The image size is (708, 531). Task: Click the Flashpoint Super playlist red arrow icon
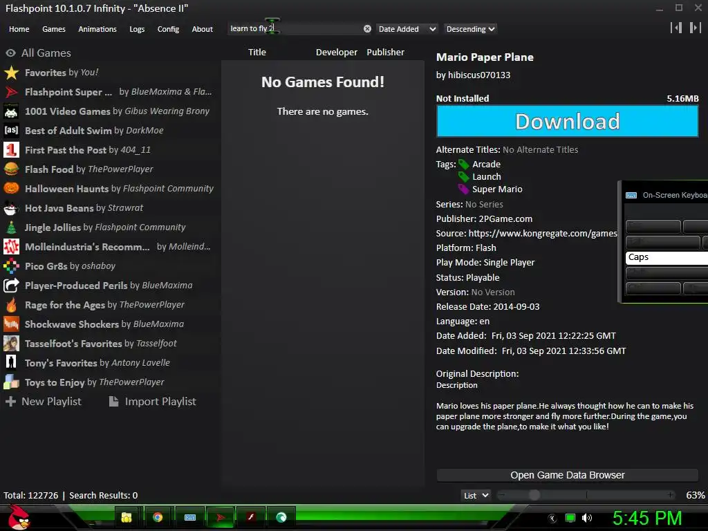tap(11, 92)
